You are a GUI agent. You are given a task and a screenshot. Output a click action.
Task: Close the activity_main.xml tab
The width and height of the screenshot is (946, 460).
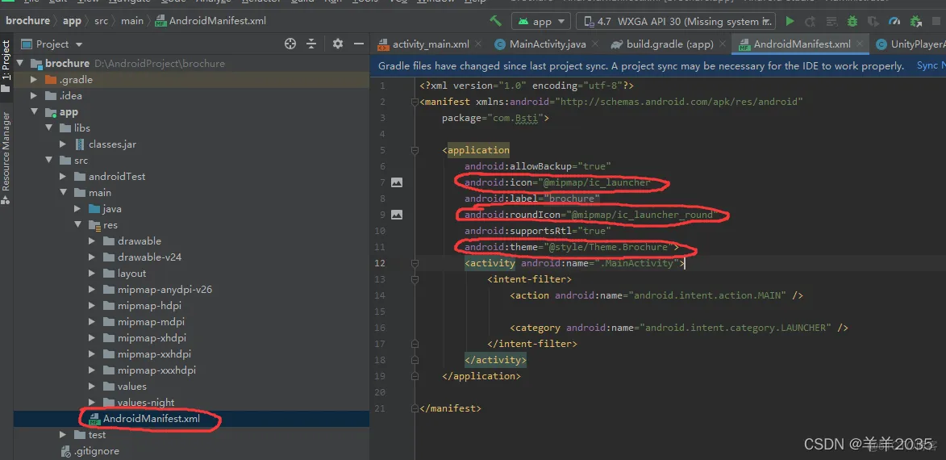(478, 44)
